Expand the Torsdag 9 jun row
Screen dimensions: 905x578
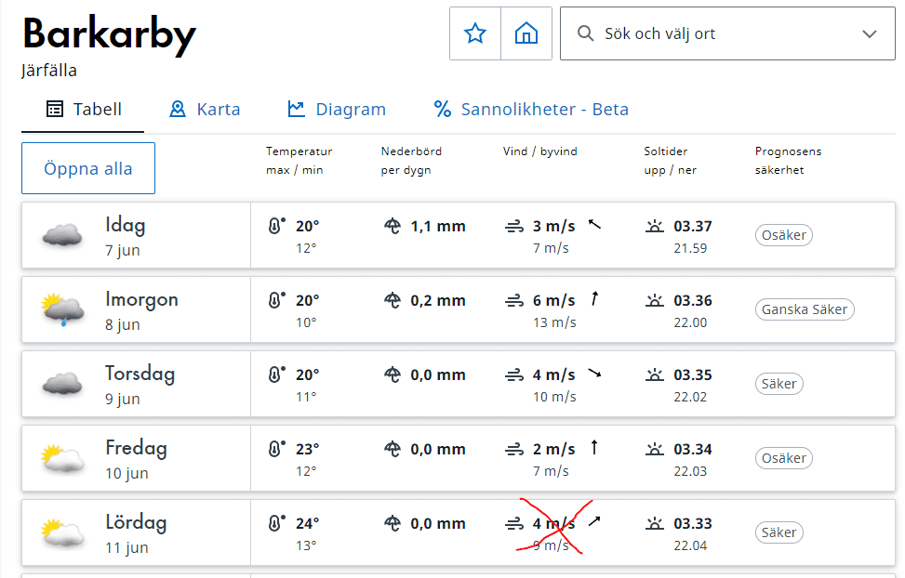click(459, 384)
